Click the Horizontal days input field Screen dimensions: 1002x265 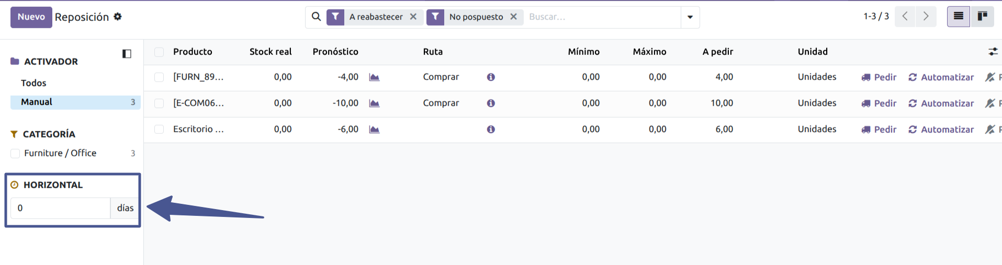(60, 208)
